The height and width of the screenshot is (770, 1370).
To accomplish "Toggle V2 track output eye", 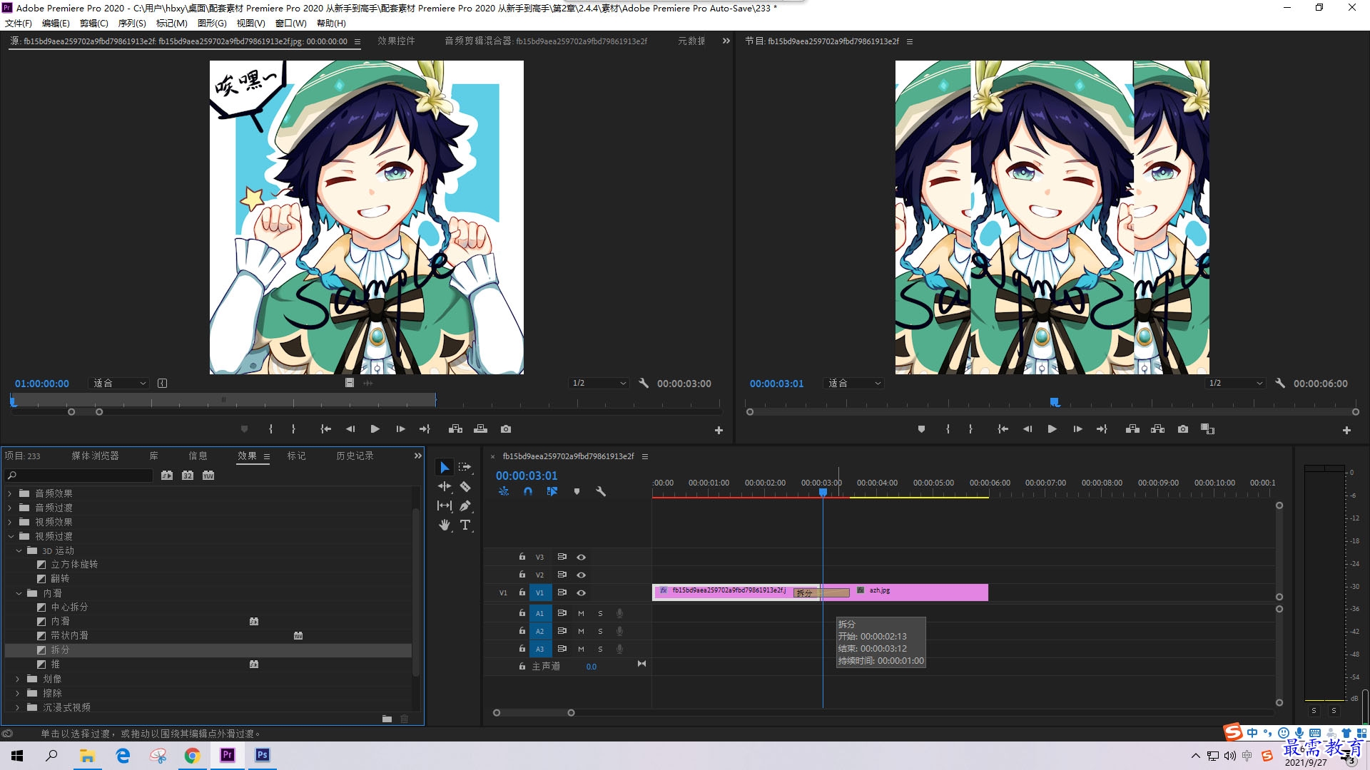I will 581,575.
